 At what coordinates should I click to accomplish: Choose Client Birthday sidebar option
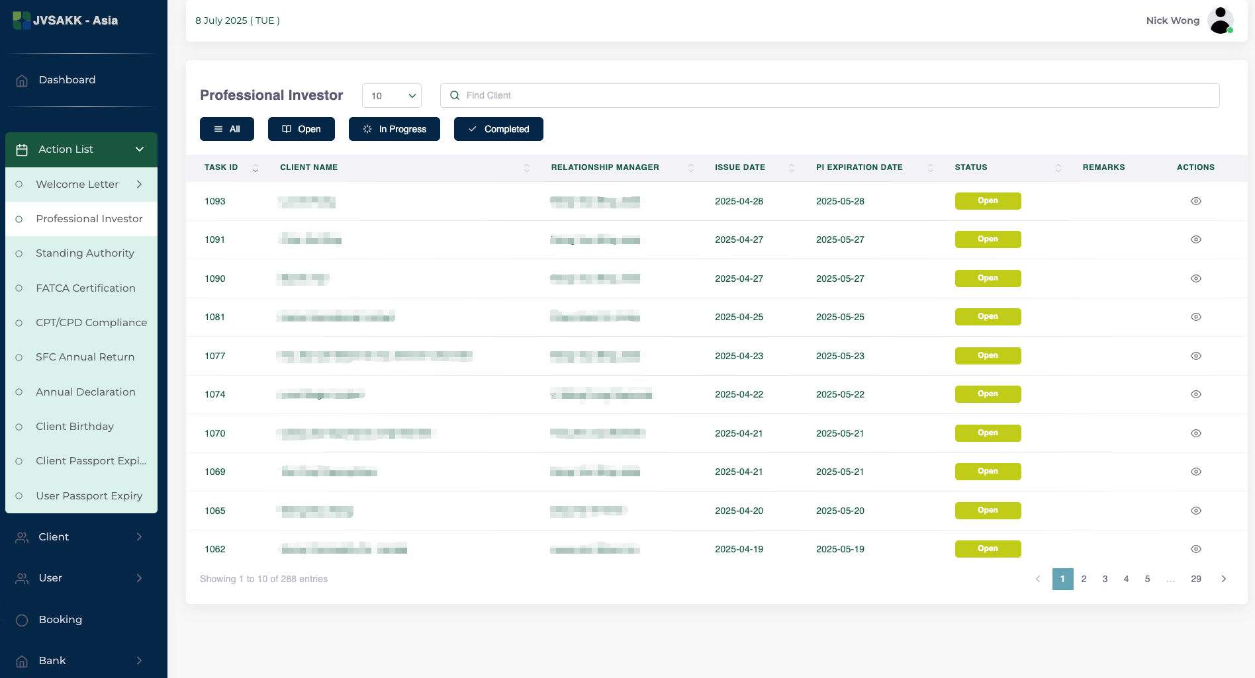pos(75,427)
